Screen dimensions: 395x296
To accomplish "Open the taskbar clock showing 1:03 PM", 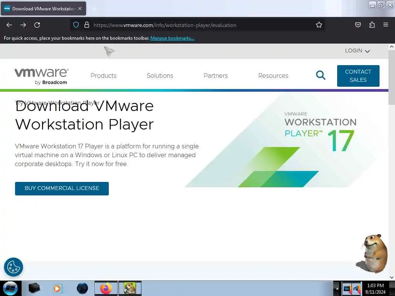I will [375, 289].
